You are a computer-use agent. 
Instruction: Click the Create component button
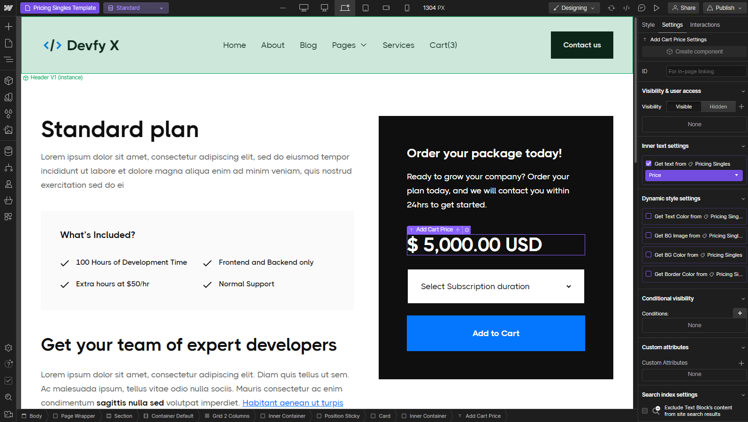(x=694, y=52)
